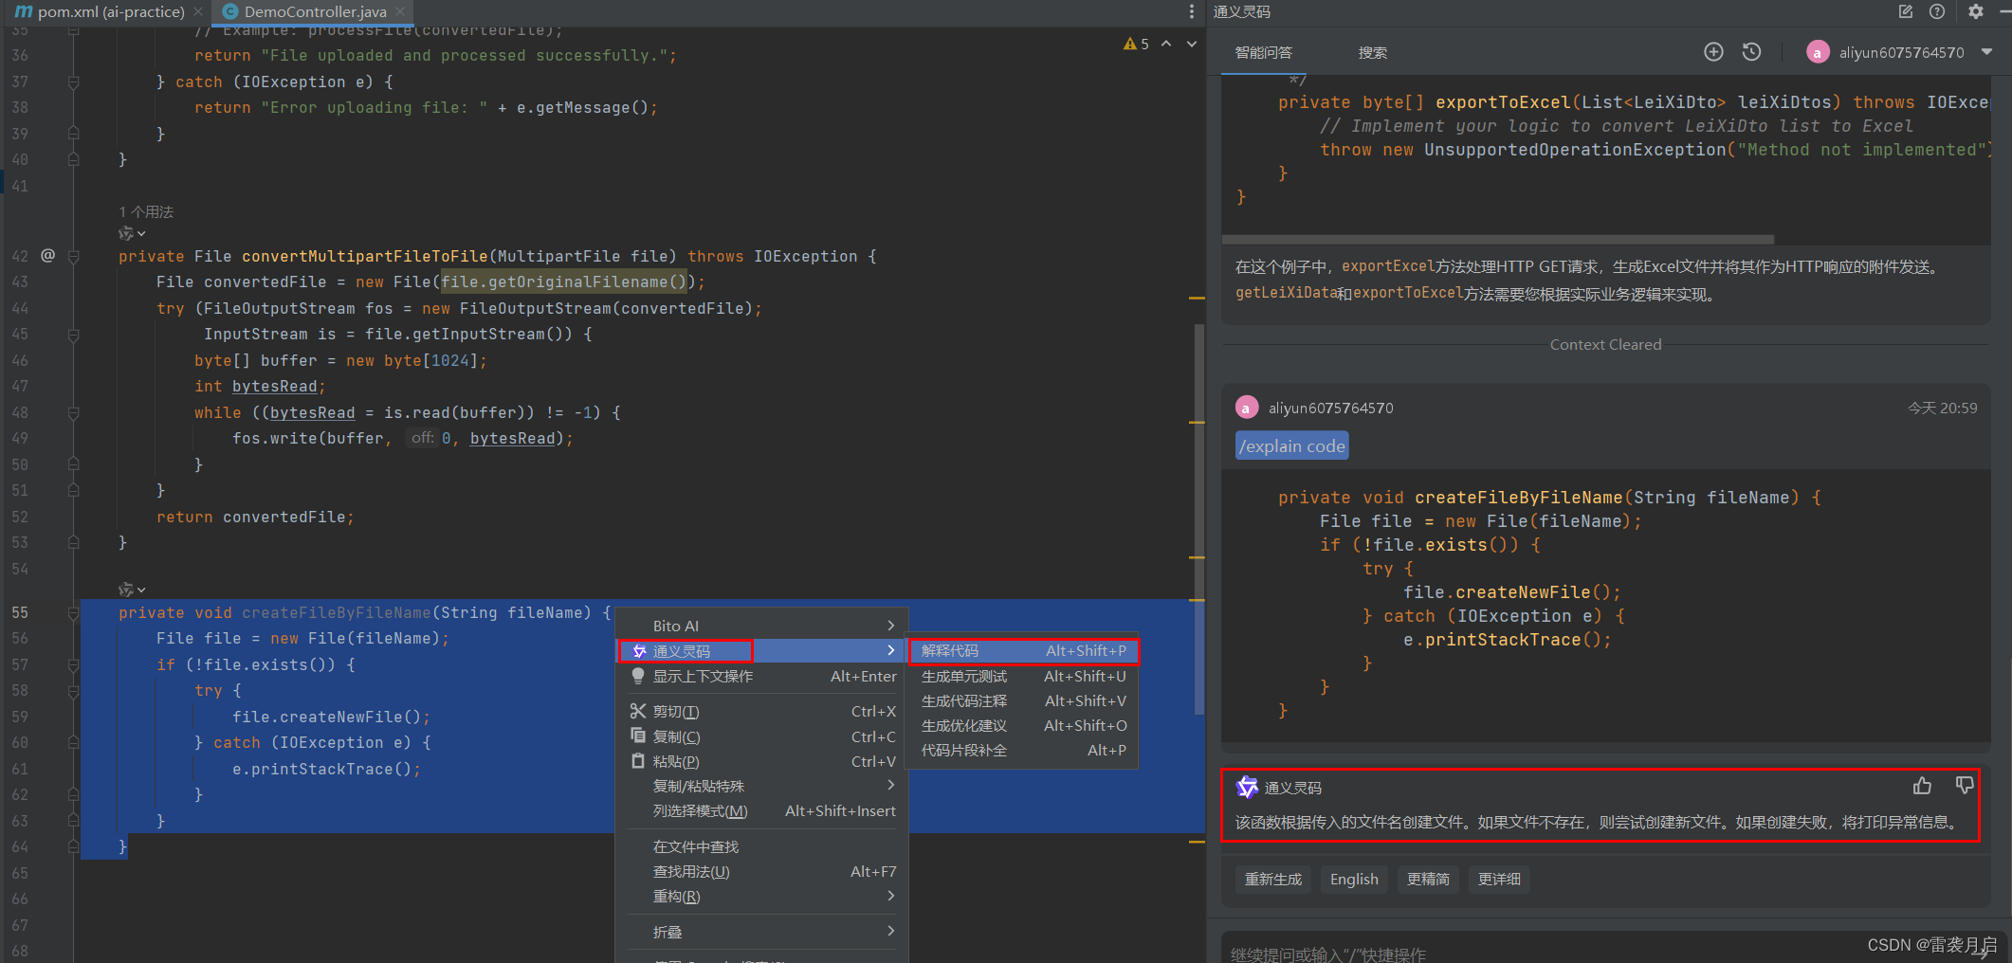
Task: Select 代码片段补全 in the submenu
Action: (1023, 750)
